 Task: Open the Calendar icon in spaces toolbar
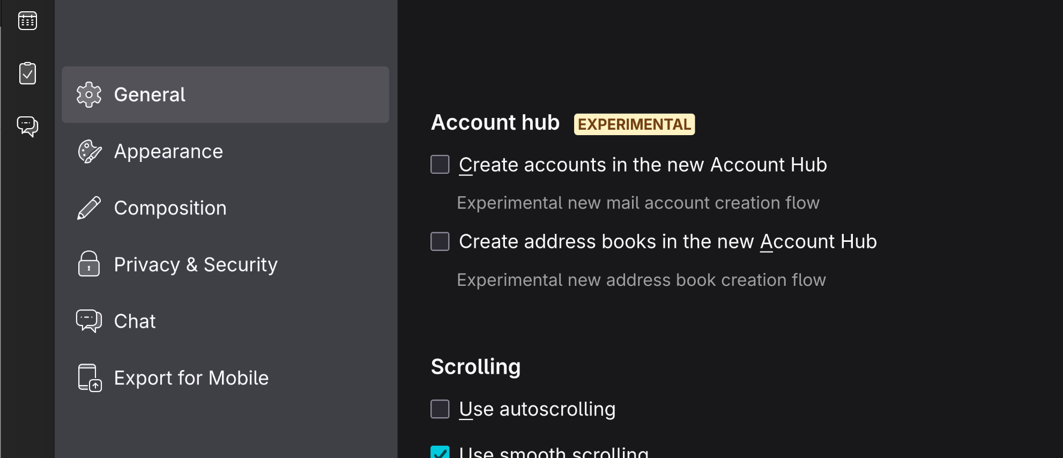tap(27, 21)
